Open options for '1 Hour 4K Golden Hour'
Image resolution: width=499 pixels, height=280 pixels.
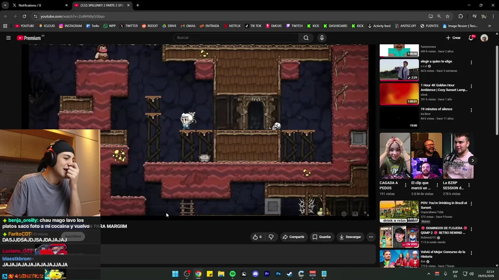click(471, 86)
